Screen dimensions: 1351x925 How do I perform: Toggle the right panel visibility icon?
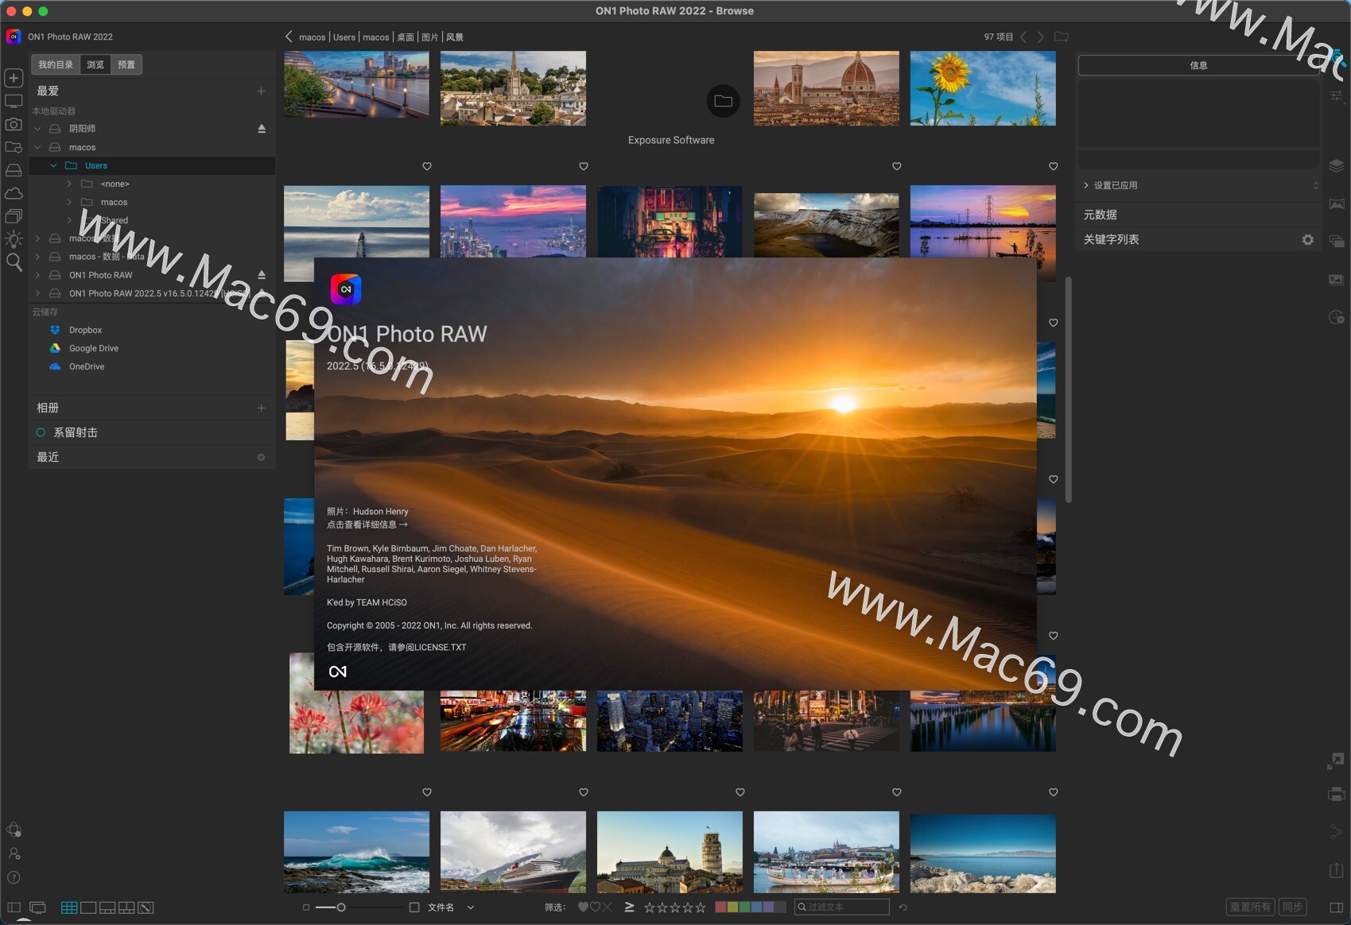tap(1336, 908)
